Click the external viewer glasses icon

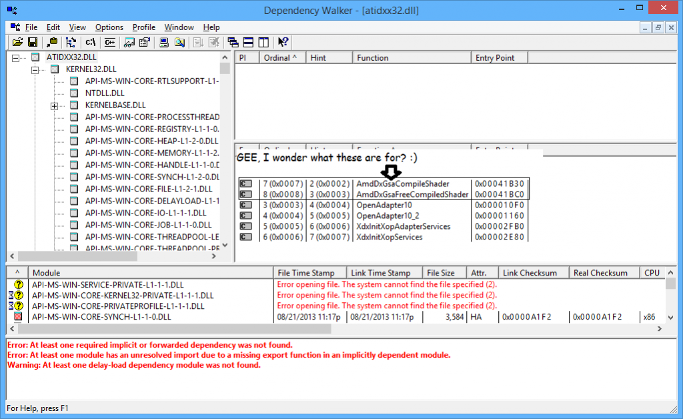pos(129,42)
